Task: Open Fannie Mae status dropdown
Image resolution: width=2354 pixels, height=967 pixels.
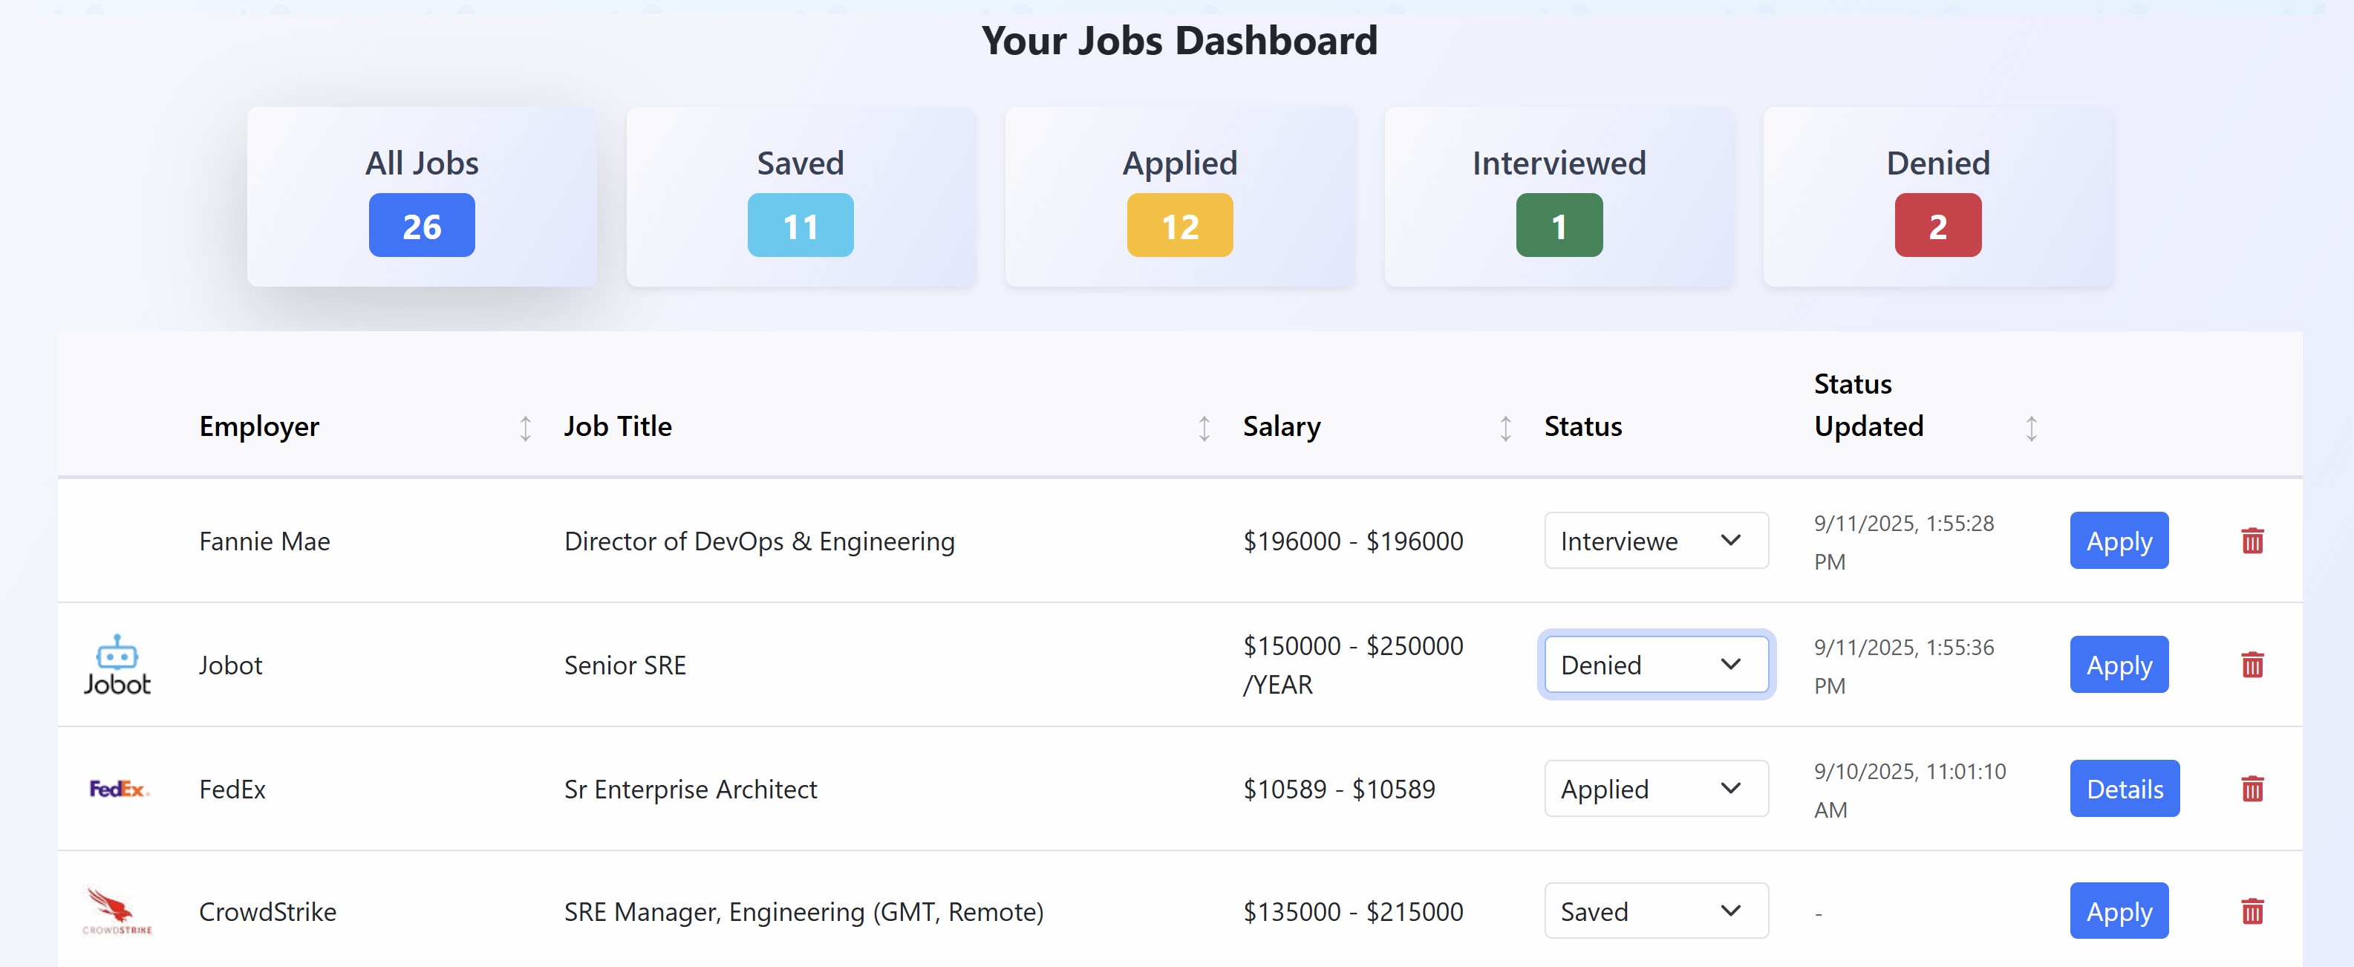Action: point(1656,541)
